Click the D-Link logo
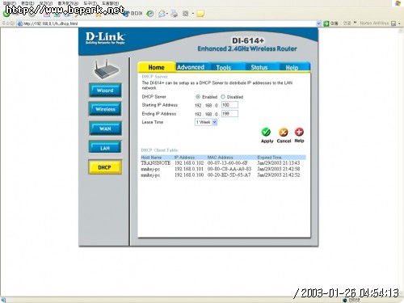 click(105, 38)
